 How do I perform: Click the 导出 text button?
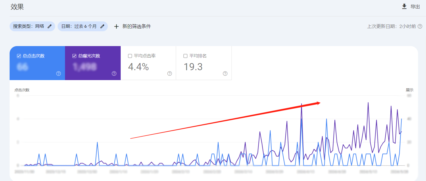415,7
